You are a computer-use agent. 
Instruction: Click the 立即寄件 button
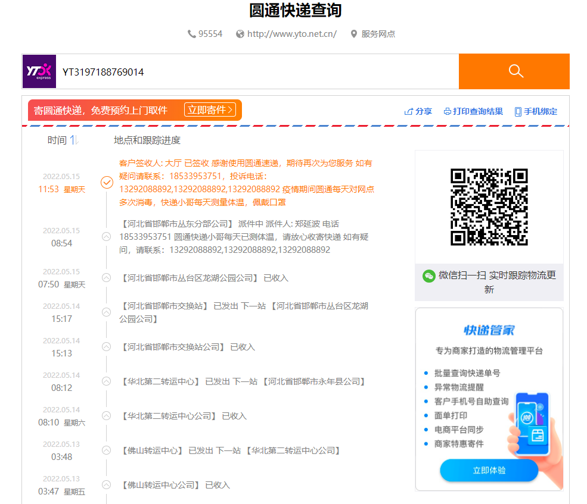[x=210, y=109]
